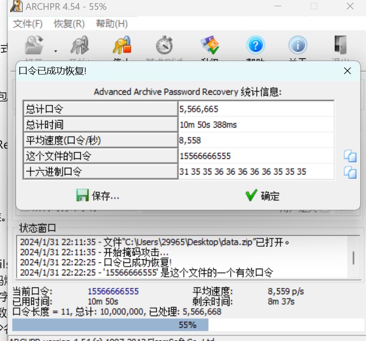Click the password length summary line

116,312
